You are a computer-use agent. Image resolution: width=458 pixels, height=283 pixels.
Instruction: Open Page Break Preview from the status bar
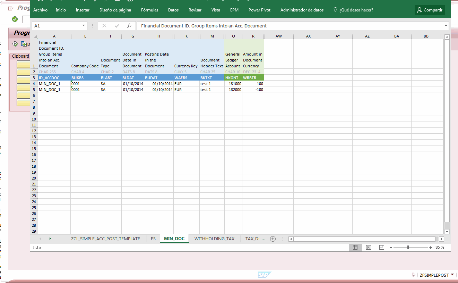381,247
